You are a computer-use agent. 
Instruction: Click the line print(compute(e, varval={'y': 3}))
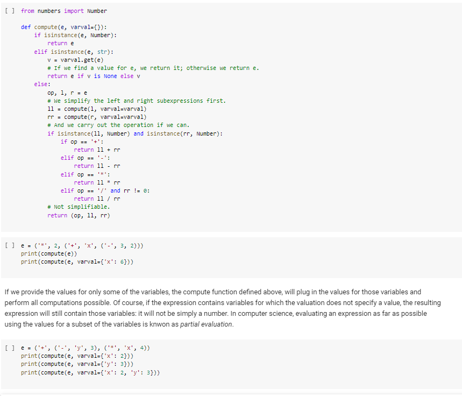click(77, 364)
